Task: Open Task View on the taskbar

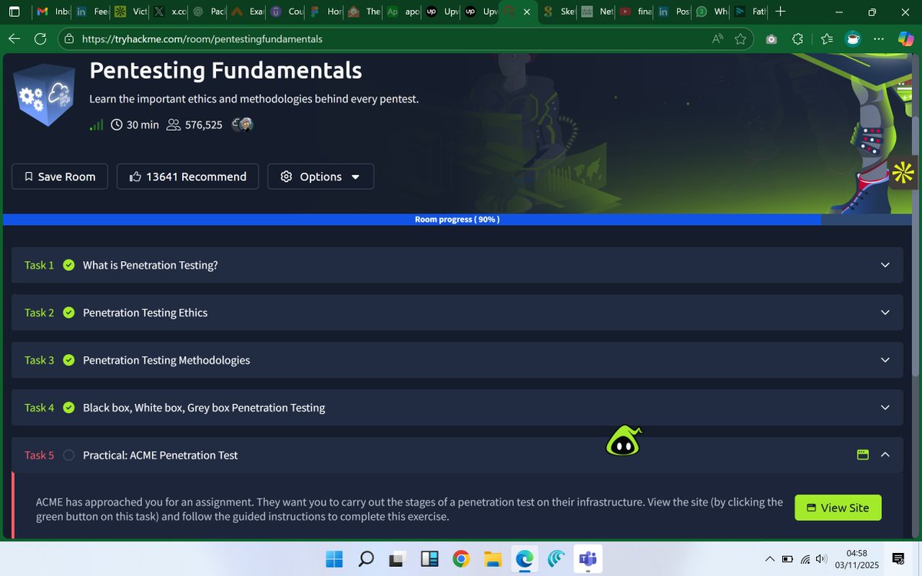Action: (x=398, y=559)
